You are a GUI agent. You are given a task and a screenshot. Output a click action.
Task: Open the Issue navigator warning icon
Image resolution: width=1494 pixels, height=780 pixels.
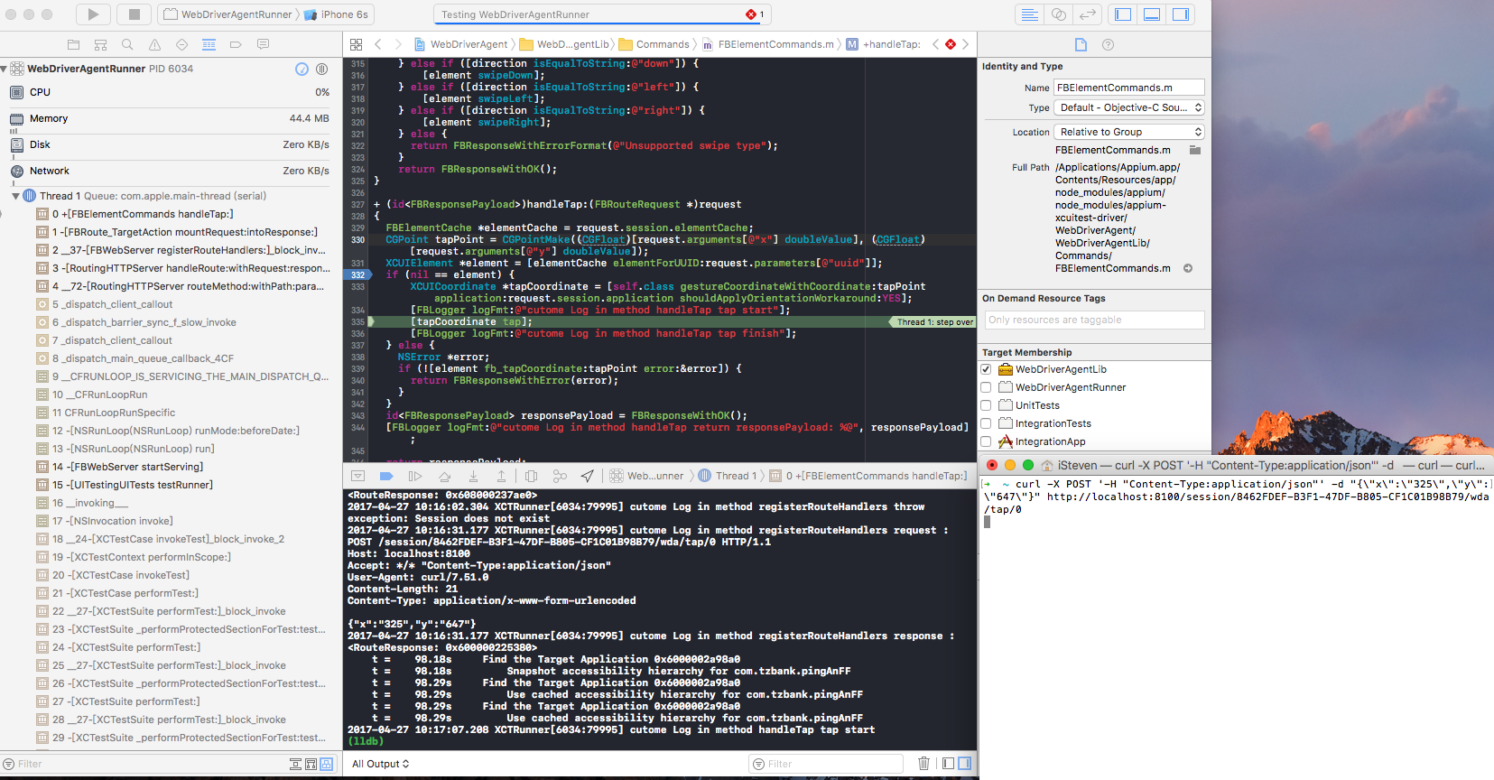point(154,44)
